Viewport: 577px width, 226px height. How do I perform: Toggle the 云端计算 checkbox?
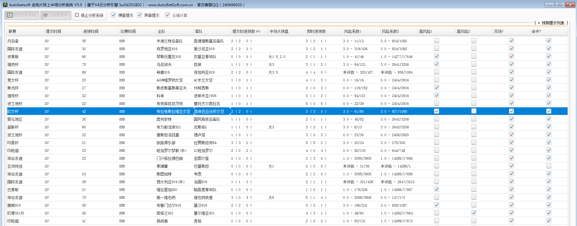(x=167, y=15)
